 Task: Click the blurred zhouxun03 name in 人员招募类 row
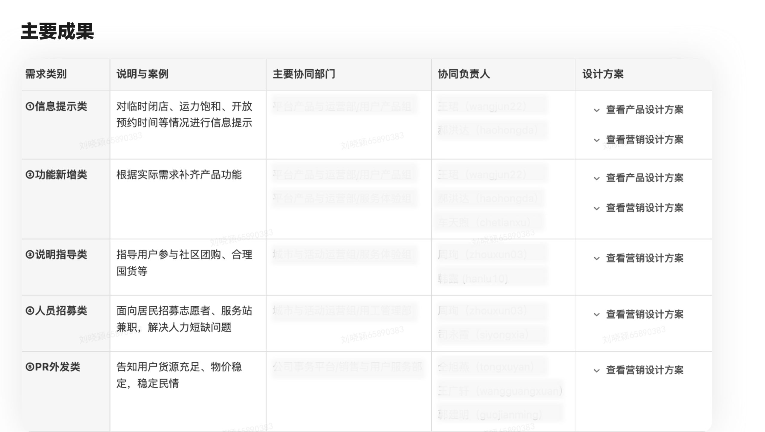[482, 311]
